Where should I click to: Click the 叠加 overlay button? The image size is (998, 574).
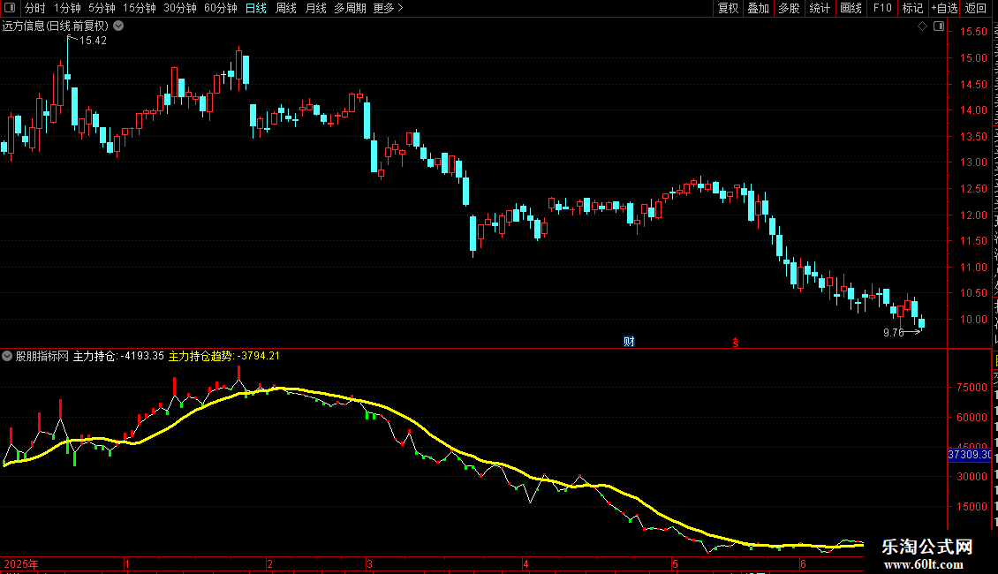point(758,8)
